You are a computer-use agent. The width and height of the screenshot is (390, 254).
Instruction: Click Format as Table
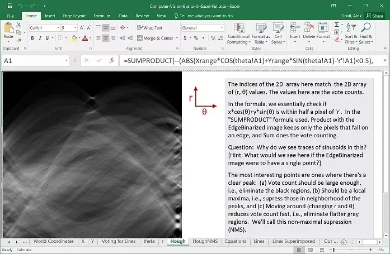coord(261,33)
